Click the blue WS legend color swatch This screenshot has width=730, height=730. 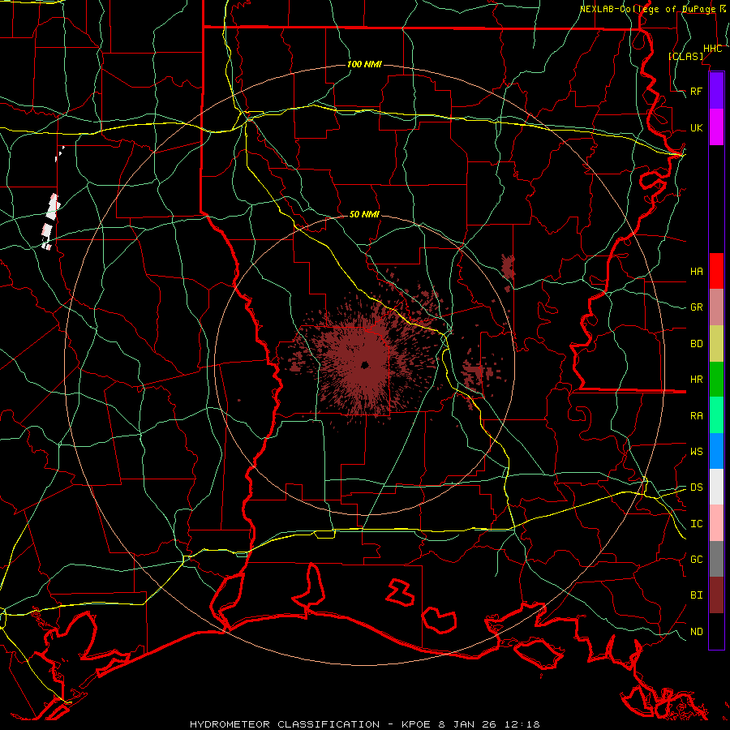click(x=716, y=451)
